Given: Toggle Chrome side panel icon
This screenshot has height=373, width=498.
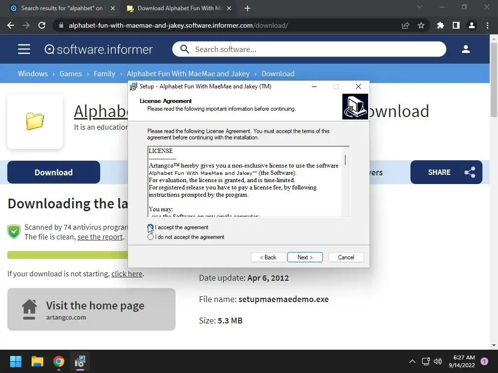Looking at the screenshot, I should click(x=456, y=25).
